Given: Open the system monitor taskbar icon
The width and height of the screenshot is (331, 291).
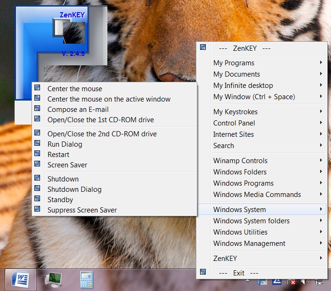Looking at the screenshot, I should pyautogui.click(x=53, y=280).
